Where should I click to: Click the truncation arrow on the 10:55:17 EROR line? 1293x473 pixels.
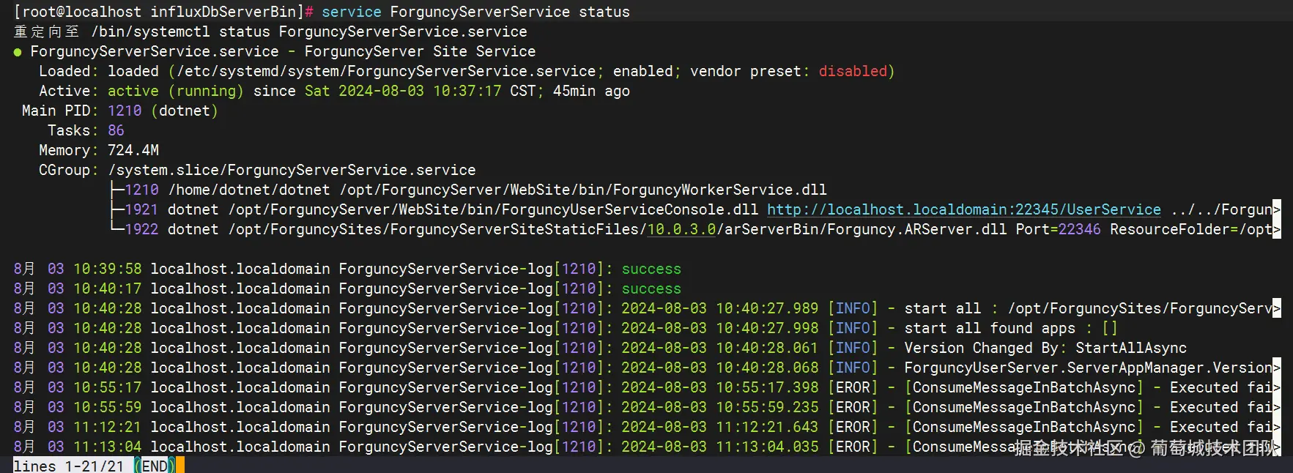[x=1277, y=387]
